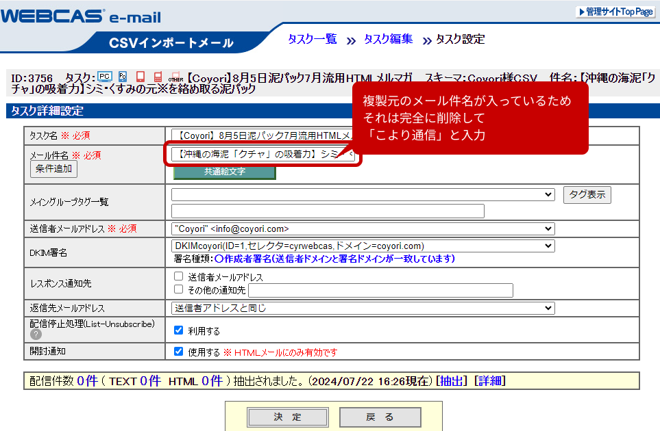The height and width of the screenshot is (431, 660).
Task: Go to タスク一覧 breadcrumb
Action: (313, 39)
